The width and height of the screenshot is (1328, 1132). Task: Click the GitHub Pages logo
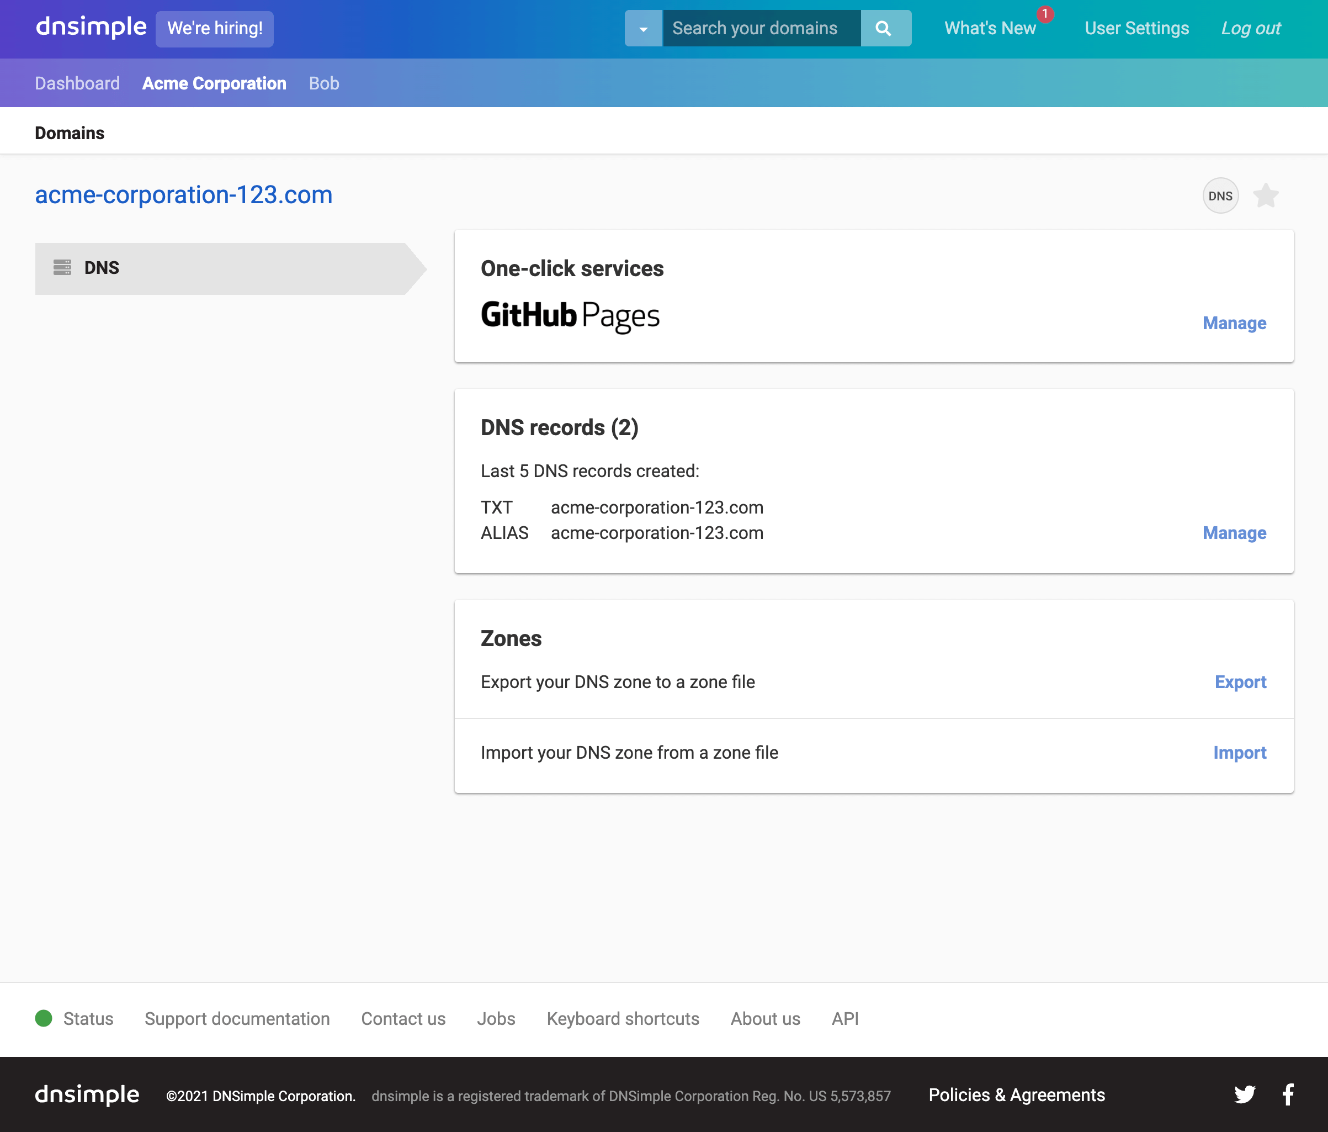tap(570, 315)
